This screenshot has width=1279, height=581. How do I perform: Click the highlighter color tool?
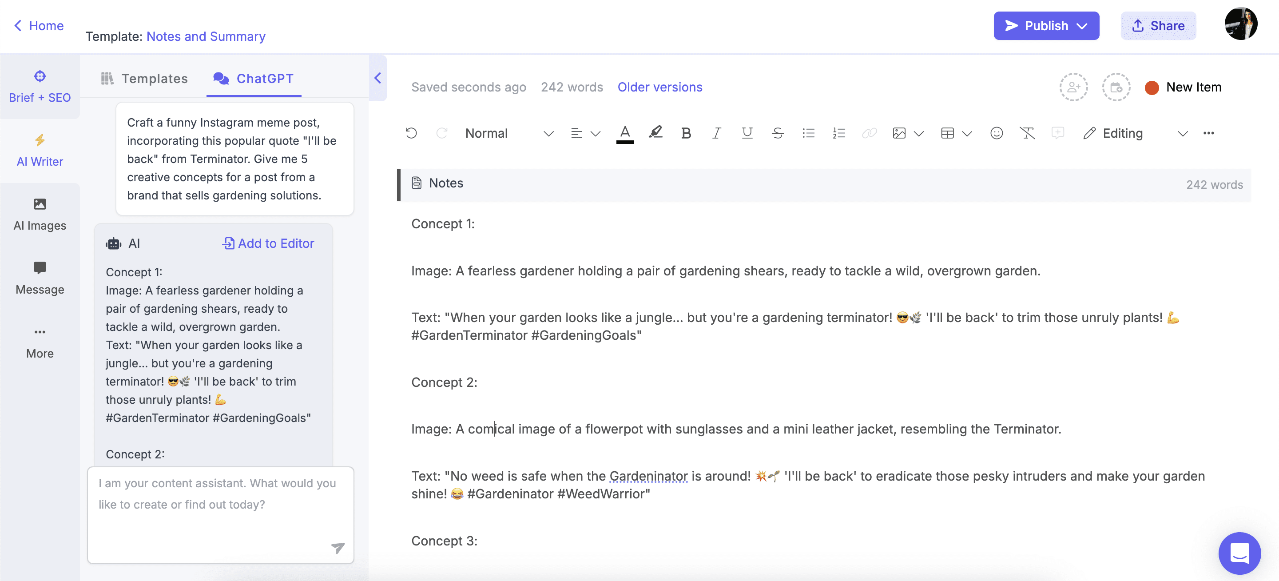tap(655, 132)
